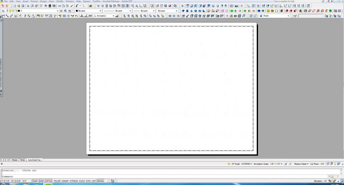Viewport: 344px width, 185px height.
Task: Click the camera icon in view toolbar
Action: coord(236,6)
